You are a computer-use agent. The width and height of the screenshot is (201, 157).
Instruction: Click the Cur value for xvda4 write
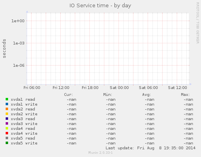click(72, 134)
